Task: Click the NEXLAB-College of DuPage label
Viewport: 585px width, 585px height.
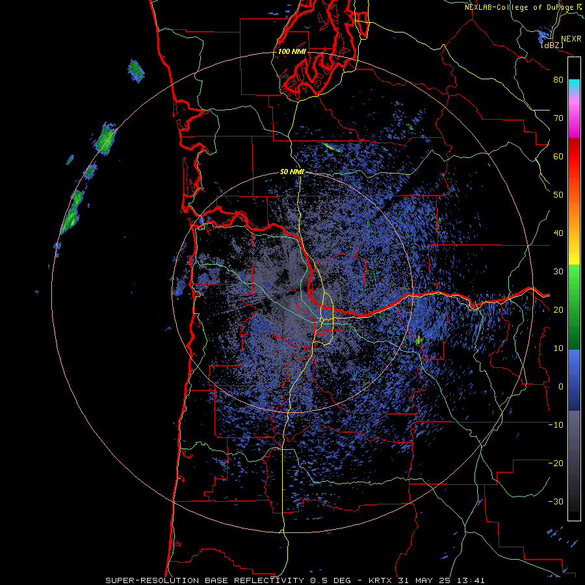Action: pyautogui.click(x=520, y=7)
